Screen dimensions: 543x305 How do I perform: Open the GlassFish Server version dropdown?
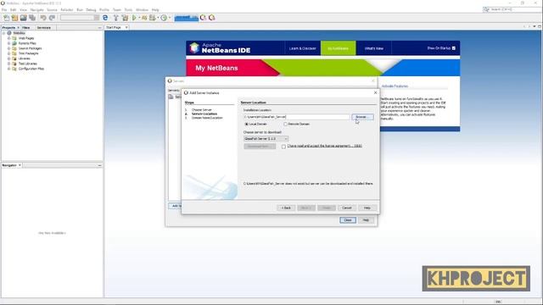tap(266, 139)
